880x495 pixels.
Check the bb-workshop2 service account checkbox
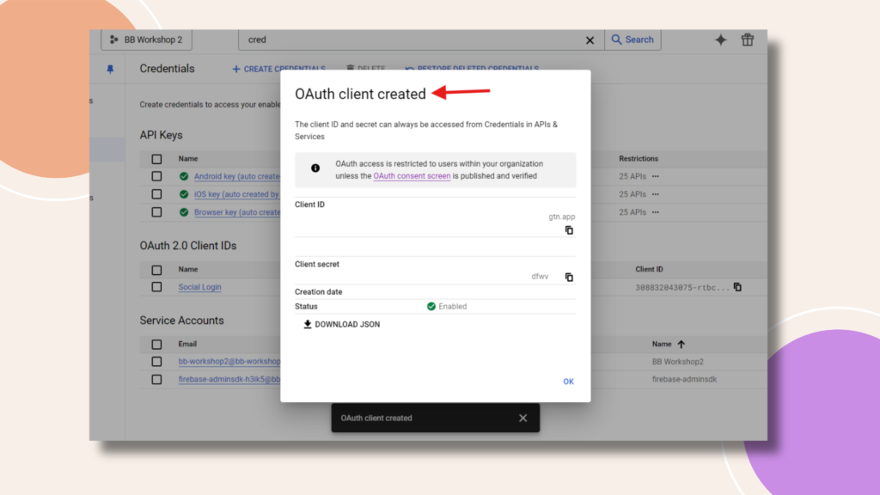point(156,362)
